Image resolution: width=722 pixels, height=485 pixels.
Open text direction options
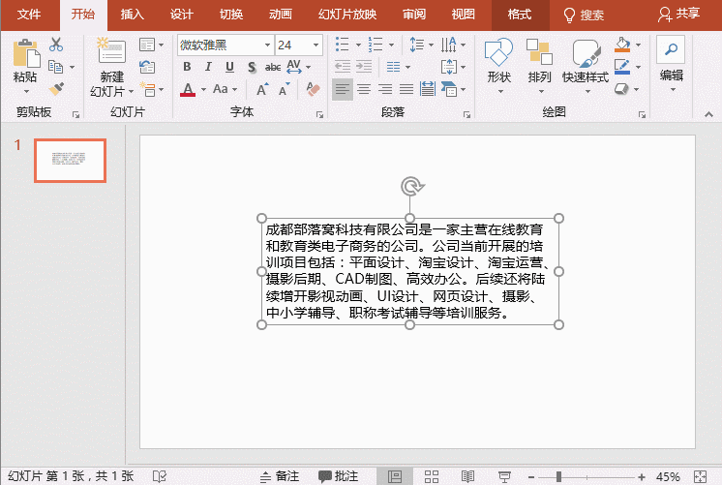448,45
